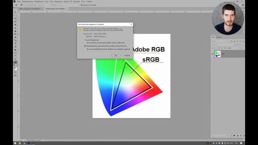Image resolution: width=258 pixels, height=145 pixels.
Task: Select the Lasso tool
Action: click(x=15, y=18)
